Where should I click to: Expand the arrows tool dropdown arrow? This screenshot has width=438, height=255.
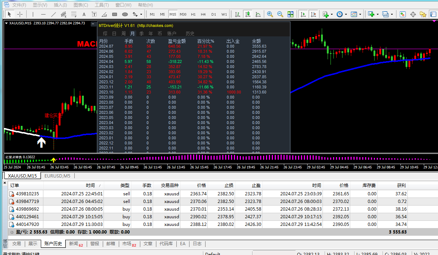pyautogui.click(x=141, y=15)
